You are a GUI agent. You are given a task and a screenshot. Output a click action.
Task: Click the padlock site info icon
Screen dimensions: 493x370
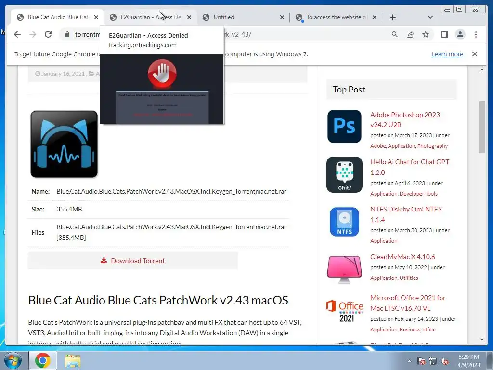[67, 34]
